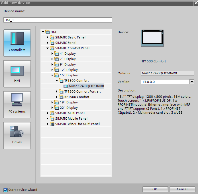Click the 7" Display folder icon
This screenshot has height=194, width=198.
pos(57,59)
